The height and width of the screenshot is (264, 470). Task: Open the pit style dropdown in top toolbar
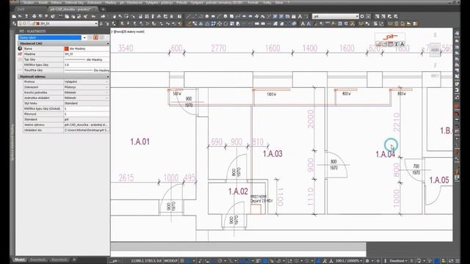click(x=336, y=16)
